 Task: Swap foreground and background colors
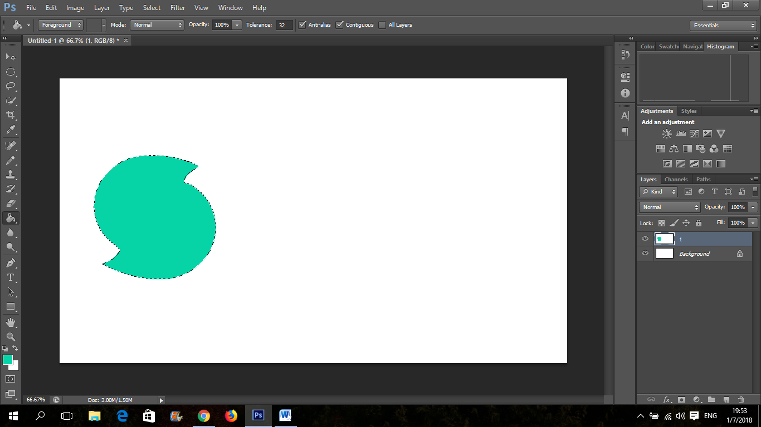15,348
